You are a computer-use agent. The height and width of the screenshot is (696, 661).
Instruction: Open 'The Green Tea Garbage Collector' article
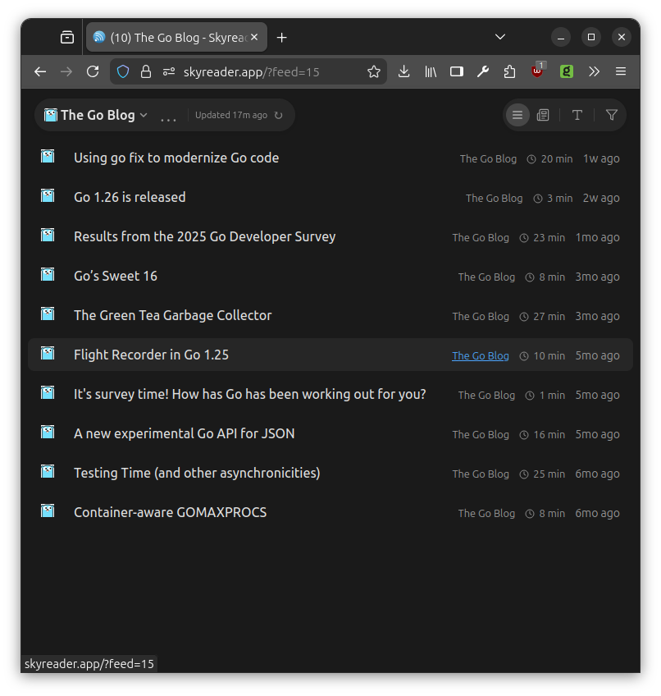point(172,315)
